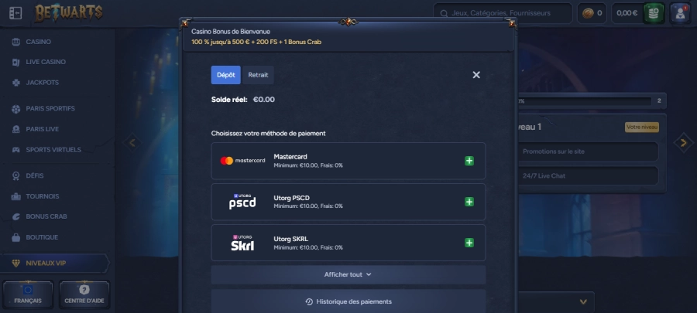Screen dimensions: 697x313
Task: Click the Utorg Skrl logo
Action: (x=242, y=243)
